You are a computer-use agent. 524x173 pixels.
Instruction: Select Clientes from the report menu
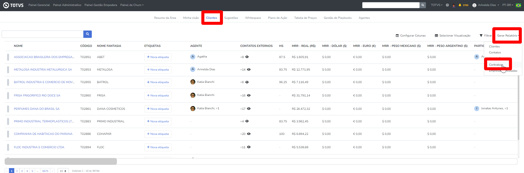tap(494, 47)
